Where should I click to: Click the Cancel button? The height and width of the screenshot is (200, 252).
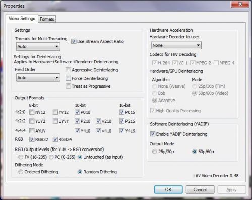point(200,190)
